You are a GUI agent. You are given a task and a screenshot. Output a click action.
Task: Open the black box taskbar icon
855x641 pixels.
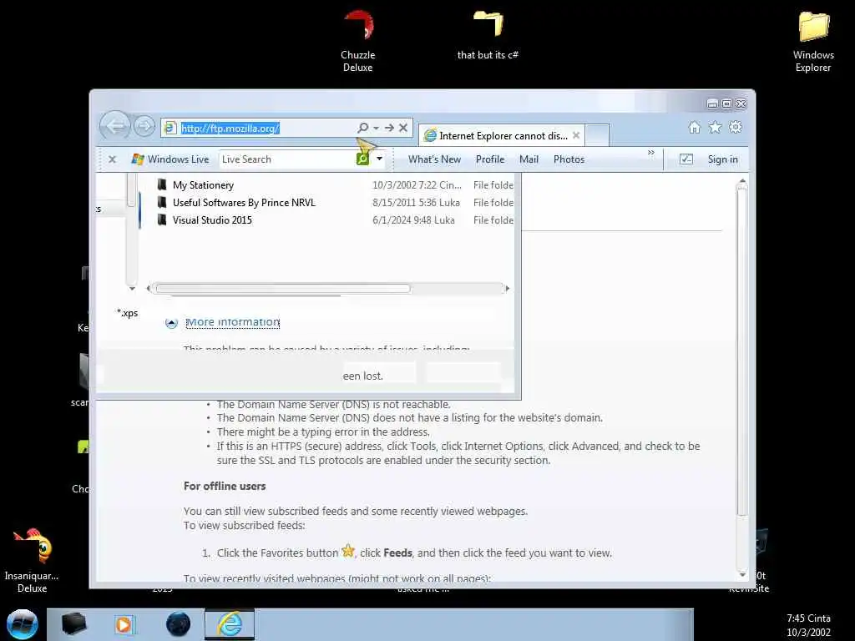pyautogui.click(x=73, y=624)
